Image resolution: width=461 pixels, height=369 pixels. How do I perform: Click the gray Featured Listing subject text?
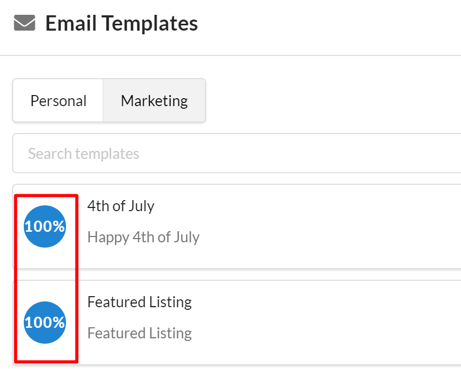click(x=139, y=334)
